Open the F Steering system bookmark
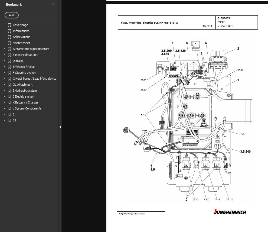Image resolution: width=268 pixels, height=232 pixels. coord(24,73)
